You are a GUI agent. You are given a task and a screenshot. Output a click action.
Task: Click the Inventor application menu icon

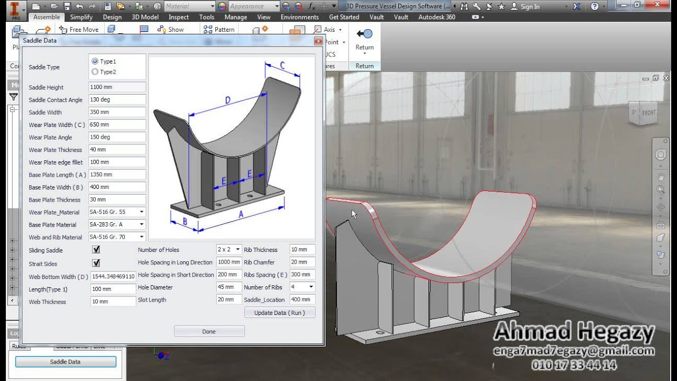click(15, 10)
